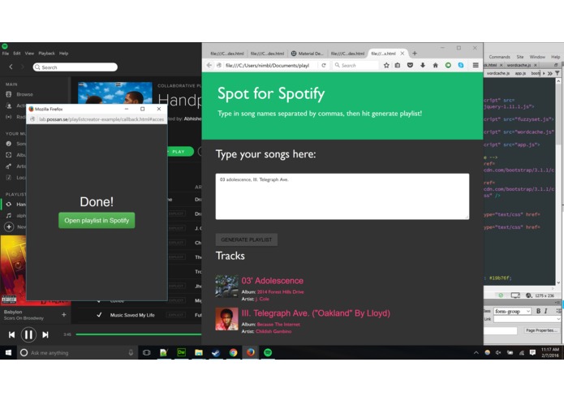
Task: Click the green circle extension icon
Action: click(448, 65)
